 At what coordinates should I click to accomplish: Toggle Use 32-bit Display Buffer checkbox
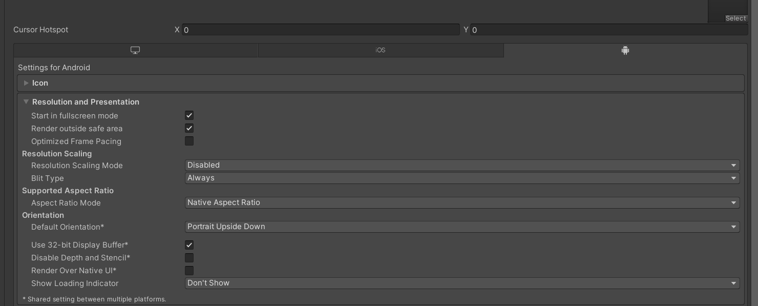pyautogui.click(x=189, y=245)
